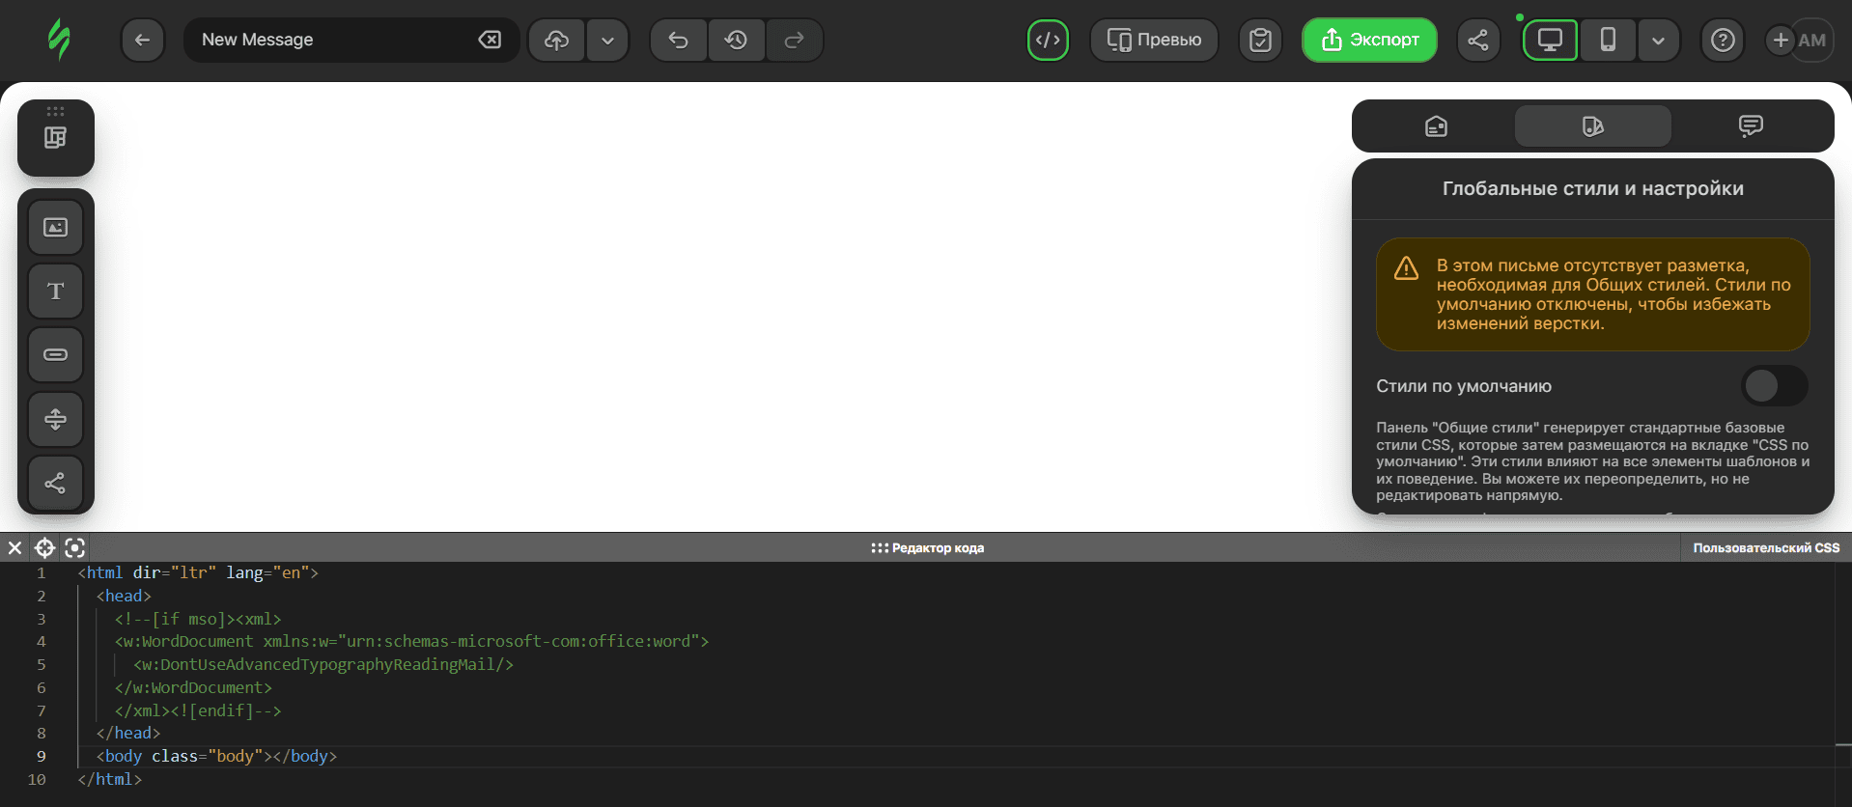The height and width of the screenshot is (807, 1852).
Task: Enable the Стили по умолчанию switch
Action: tap(1774, 386)
